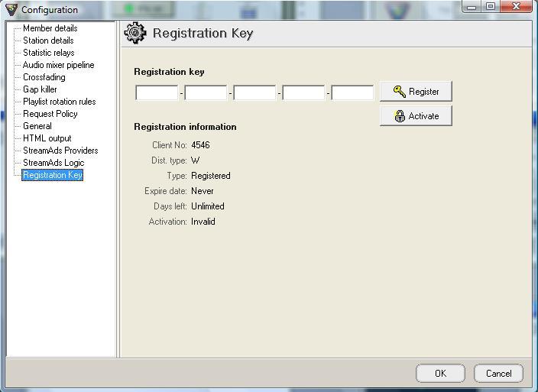Image resolution: width=538 pixels, height=392 pixels.
Task: Click the gear icon beside Registration Key heading
Action: [x=135, y=33]
